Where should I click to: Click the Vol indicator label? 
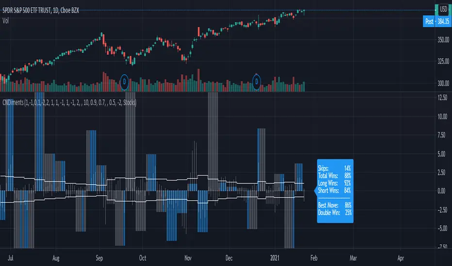coord(5,21)
